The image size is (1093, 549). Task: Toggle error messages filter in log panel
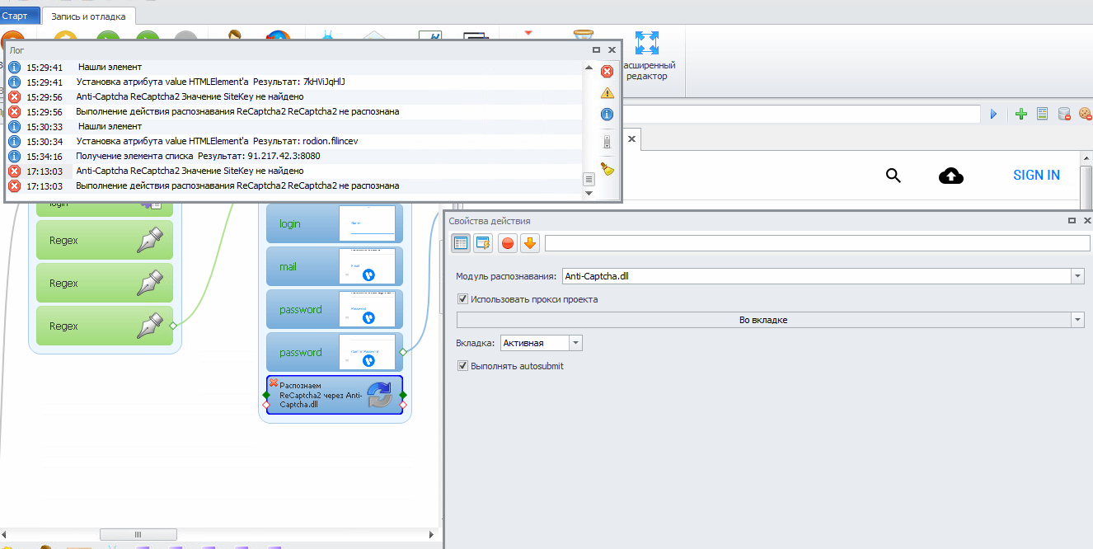click(x=607, y=72)
